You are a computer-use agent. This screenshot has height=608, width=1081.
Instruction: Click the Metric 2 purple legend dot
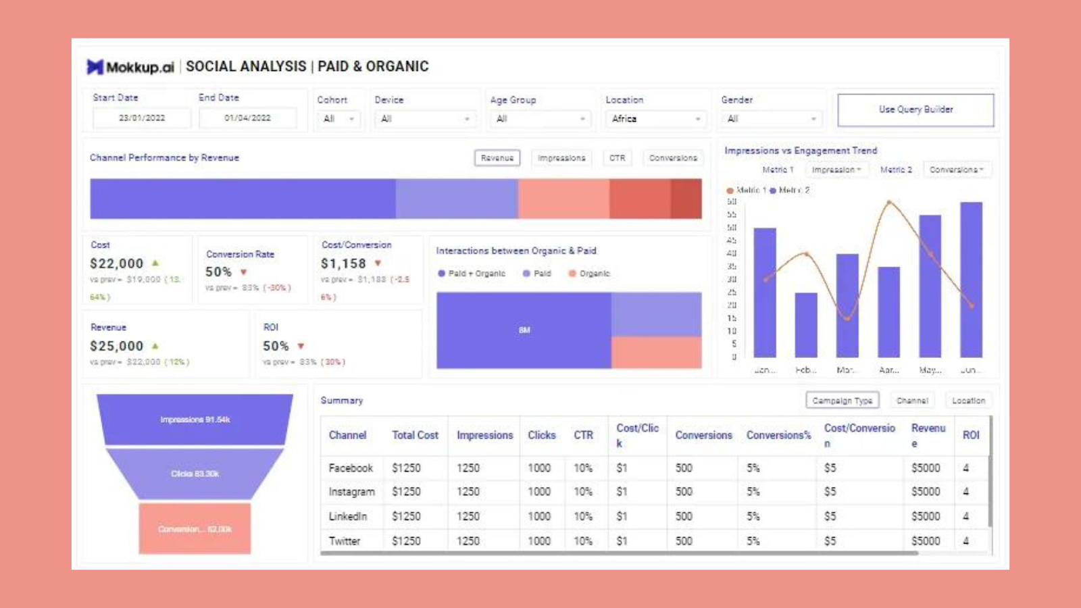[x=773, y=191]
